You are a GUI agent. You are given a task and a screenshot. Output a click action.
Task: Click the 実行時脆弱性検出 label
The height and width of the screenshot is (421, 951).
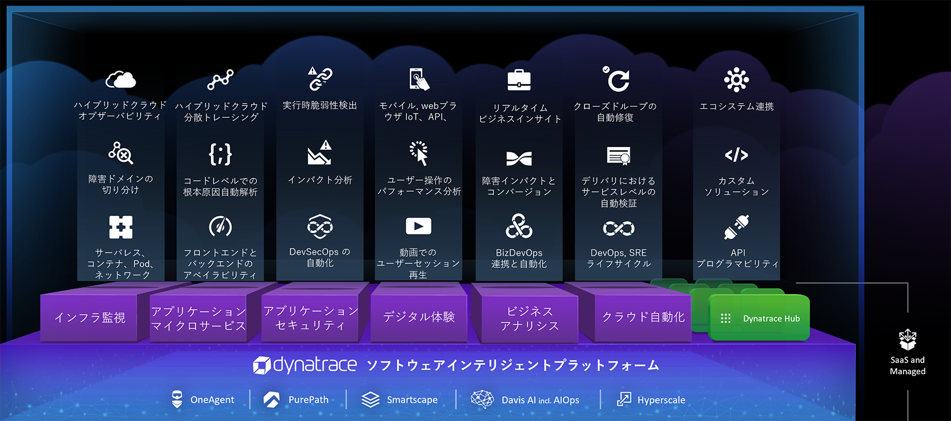[320, 105]
